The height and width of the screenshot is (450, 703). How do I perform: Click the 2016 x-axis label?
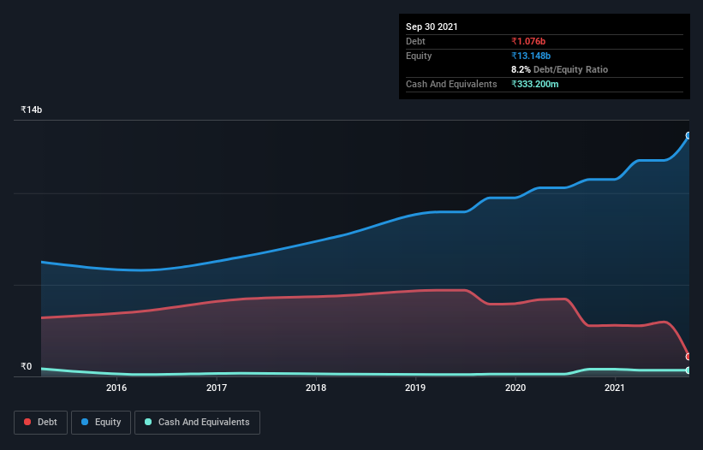point(116,388)
